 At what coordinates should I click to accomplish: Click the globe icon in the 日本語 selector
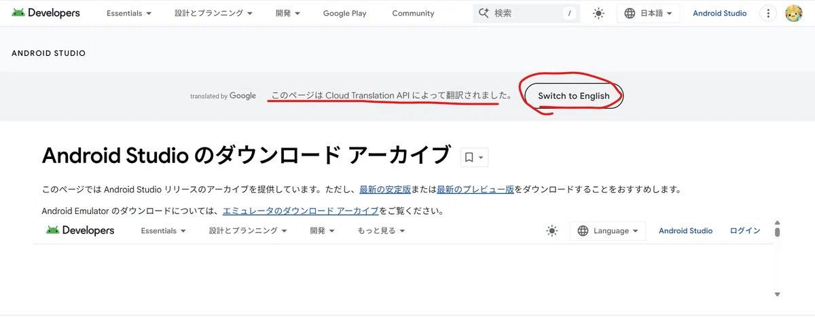[630, 13]
